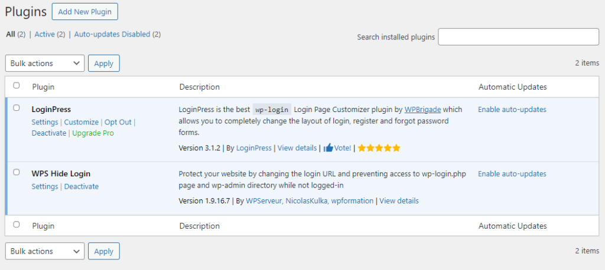Screen dimensions: 605x270
Task: Show the All plugins filter
Action: [x=11, y=34]
